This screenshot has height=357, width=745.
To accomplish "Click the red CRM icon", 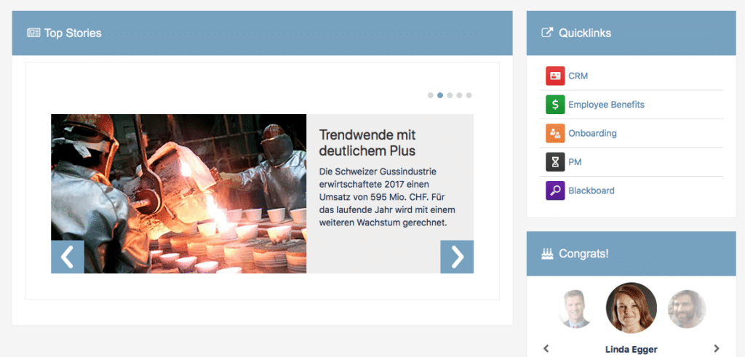I will pyautogui.click(x=555, y=76).
